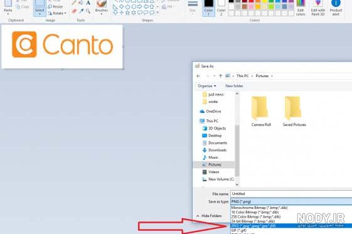Viewport: 352px width, 234px height.
Task: Pick the yellow palette color
Action: point(264,1)
